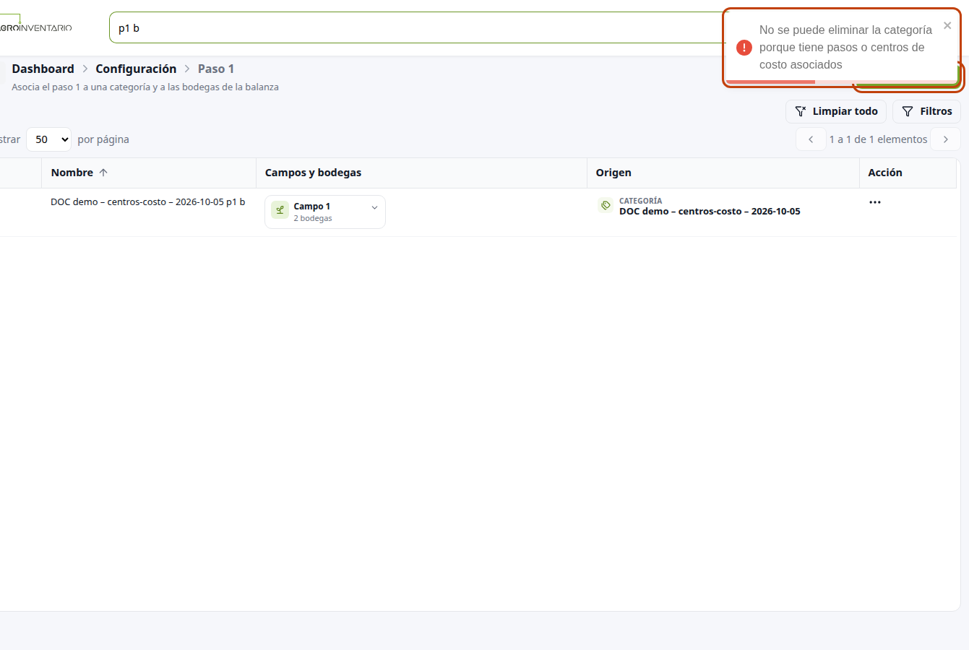Click the category tag icon in Origen
This screenshot has height=650, width=969.
[x=606, y=206]
